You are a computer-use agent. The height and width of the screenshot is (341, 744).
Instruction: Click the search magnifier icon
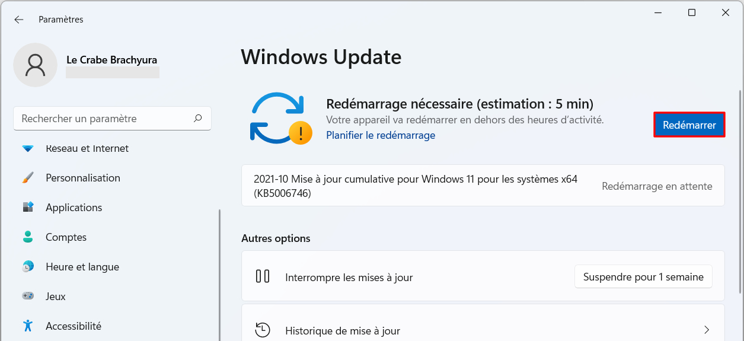(x=198, y=119)
